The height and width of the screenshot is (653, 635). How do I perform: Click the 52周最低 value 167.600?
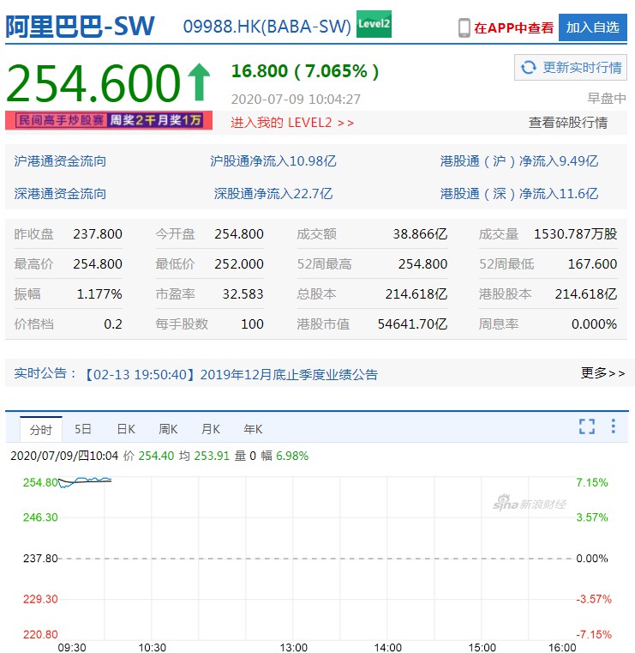coord(592,264)
